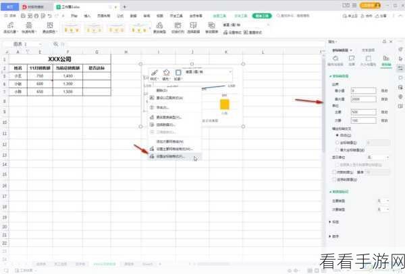Click Reset beside the Maximum (最大值) field
This screenshot has height=274, width=405.
click(x=384, y=99)
